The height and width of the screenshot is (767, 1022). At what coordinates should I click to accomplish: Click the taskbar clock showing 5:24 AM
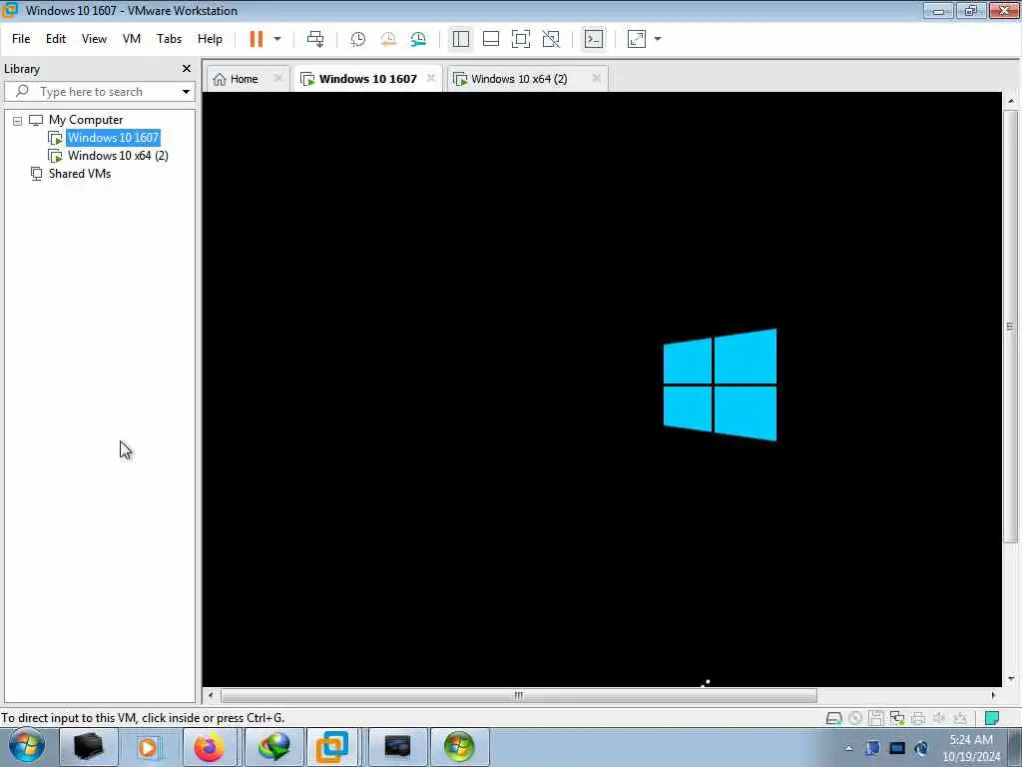pyautogui.click(x=971, y=748)
